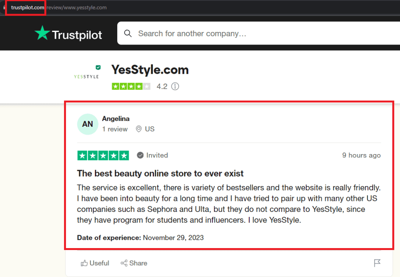The height and width of the screenshot is (277, 400).
Task: Click the YesStyle.com company name heading
Action: pyautogui.click(x=150, y=69)
